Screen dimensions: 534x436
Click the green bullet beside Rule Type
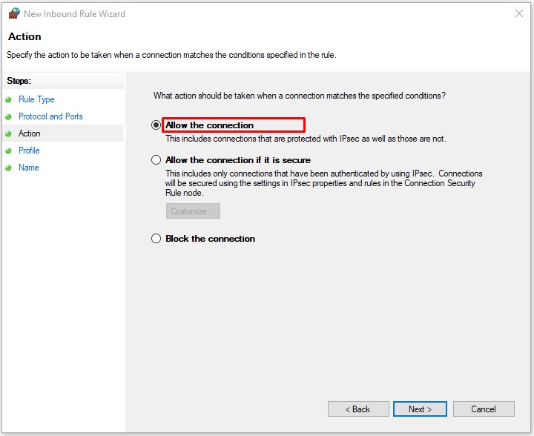[x=9, y=99]
